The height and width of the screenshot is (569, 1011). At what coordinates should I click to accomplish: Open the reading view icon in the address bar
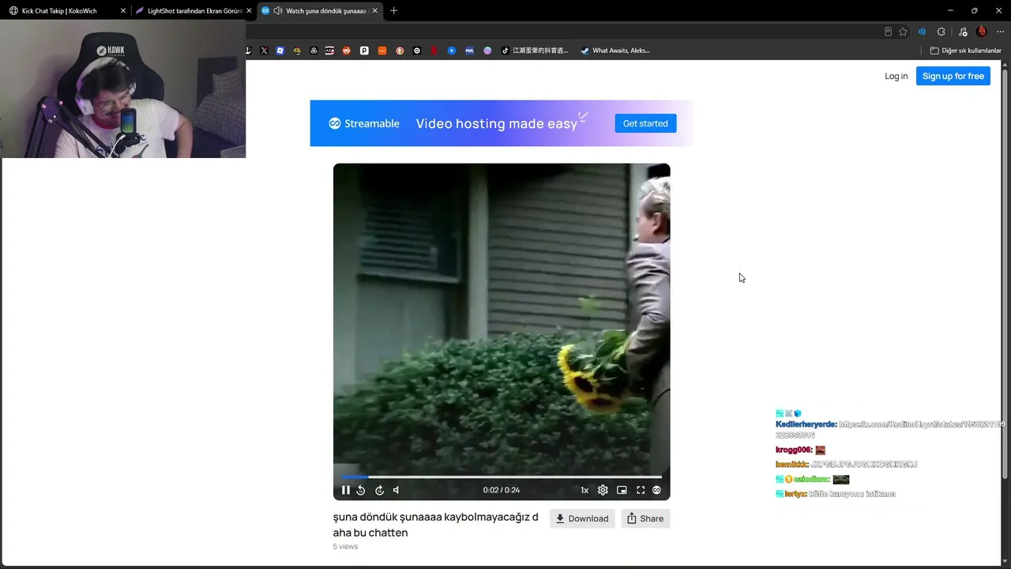[888, 32]
